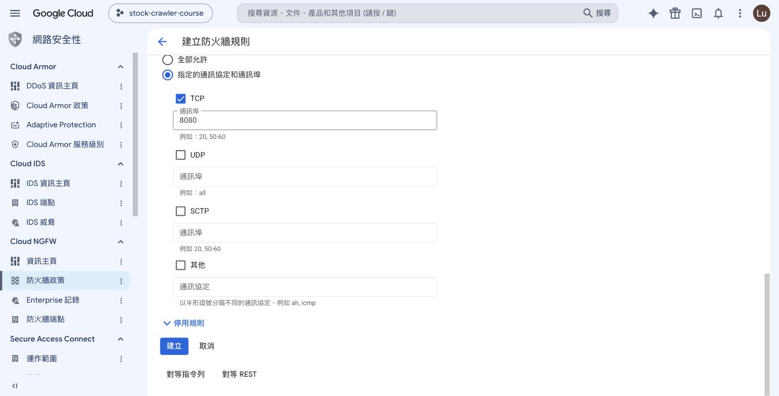The width and height of the screenshot is (779, 396).
Task: Click the main page vertical scrollbar
Action: click(x=767, y=334)
